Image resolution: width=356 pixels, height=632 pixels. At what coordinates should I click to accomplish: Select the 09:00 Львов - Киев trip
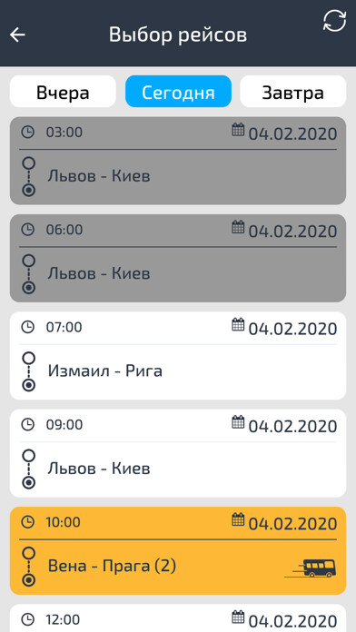[x=178, y=453]
